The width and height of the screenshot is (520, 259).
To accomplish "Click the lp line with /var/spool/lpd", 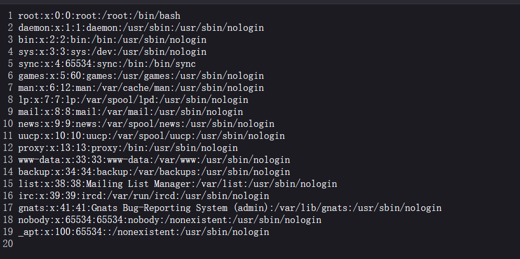I will click(x=133, y=100).
